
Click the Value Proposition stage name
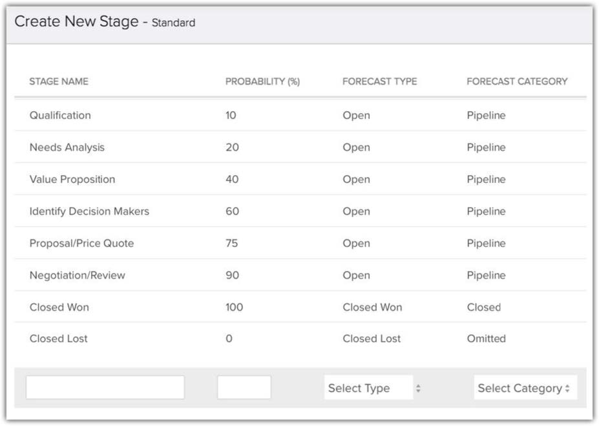click(x=72, y=179)
